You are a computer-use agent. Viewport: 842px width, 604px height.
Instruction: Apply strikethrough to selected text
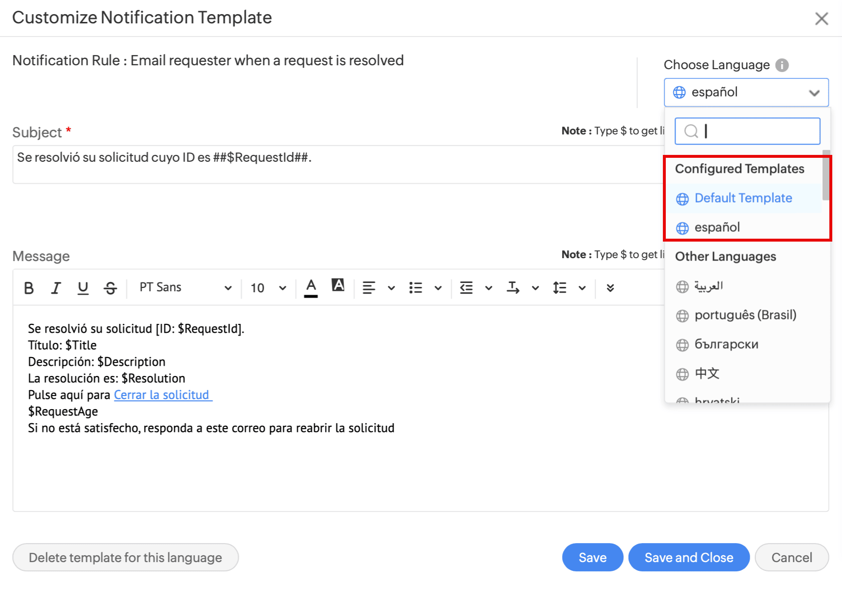110,288
